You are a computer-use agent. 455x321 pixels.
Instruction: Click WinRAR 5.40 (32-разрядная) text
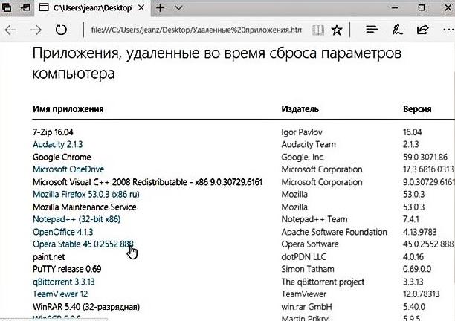pyautogui.click(x=86, y=307)
